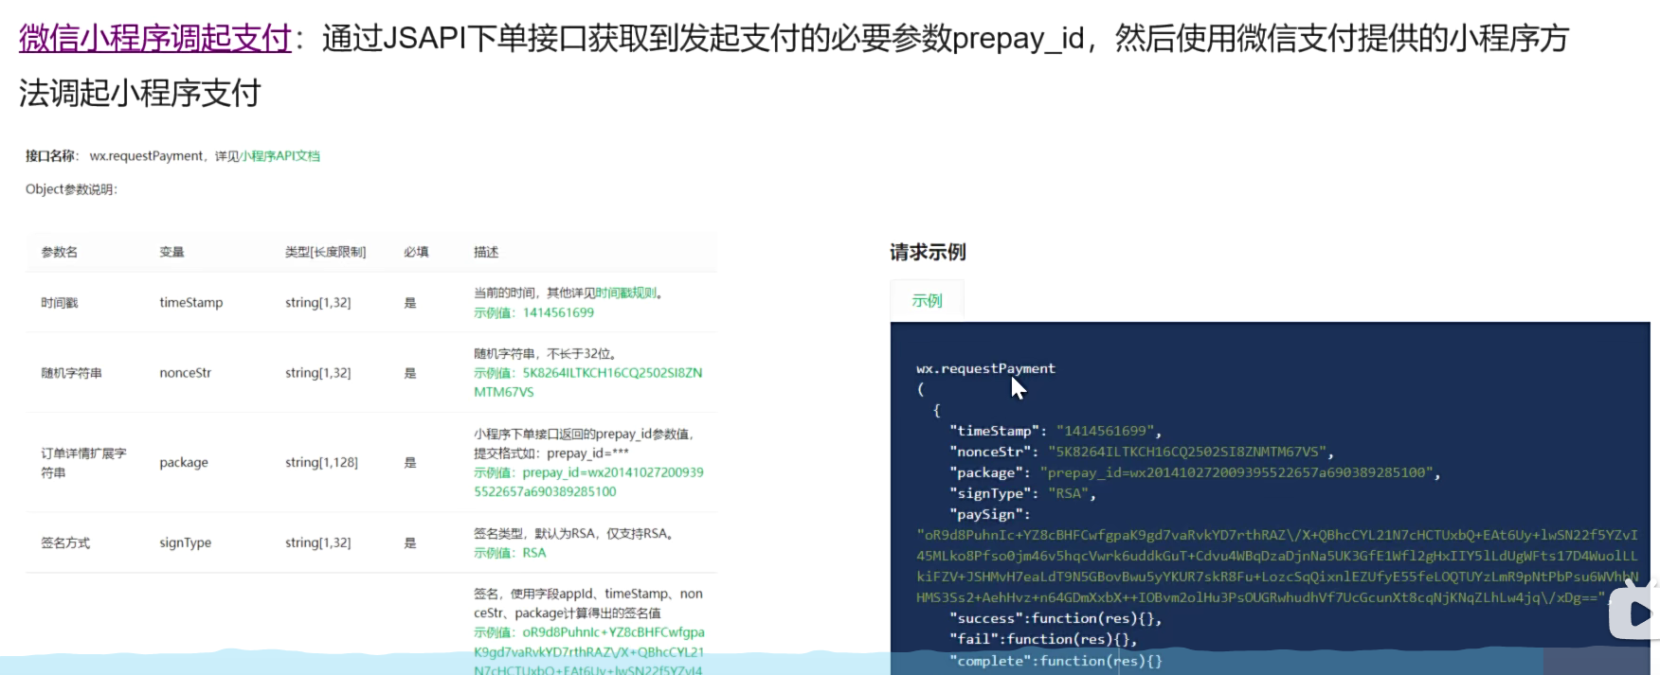Click the 接口名称 label
Screen dimensions: 1660x675
pos(51,156)
